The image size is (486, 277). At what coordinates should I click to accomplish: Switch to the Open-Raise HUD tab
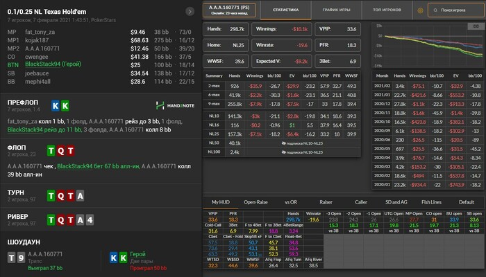pyautogui.click(x=255, y=202)
